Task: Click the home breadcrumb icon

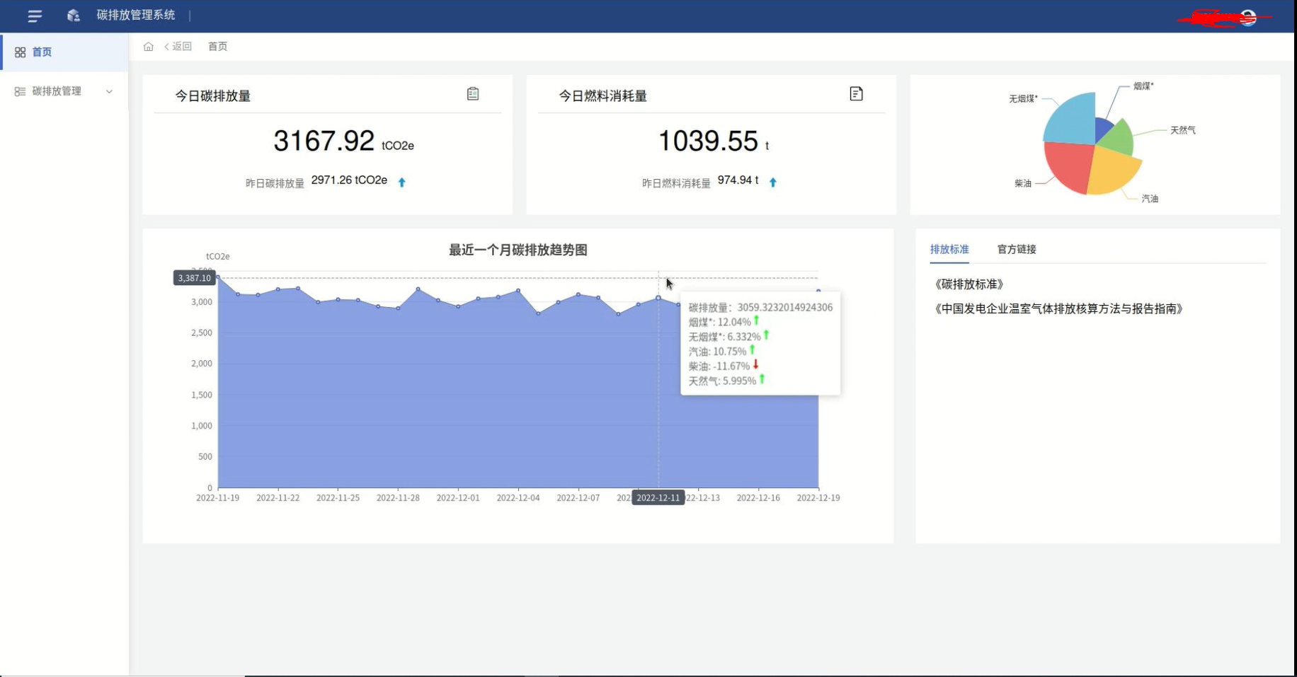Action: (x=148, y=47)
